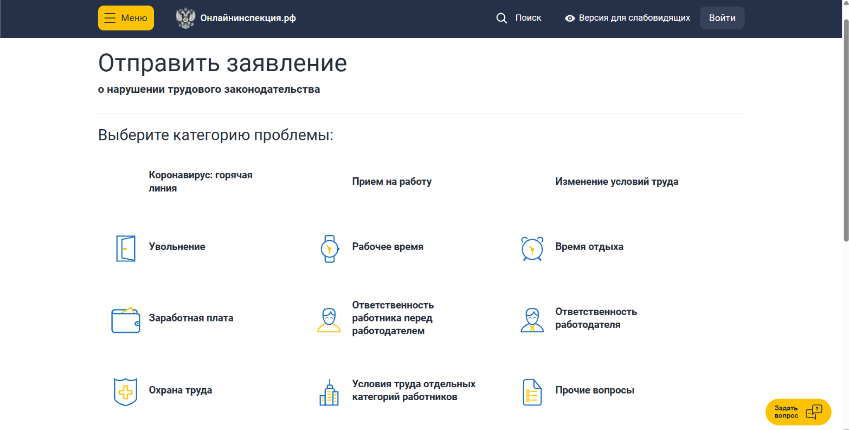Select the Прочие вопросы document icon
Image resolution: width=849 pixels, height=430 pixels.
point(532,392)
